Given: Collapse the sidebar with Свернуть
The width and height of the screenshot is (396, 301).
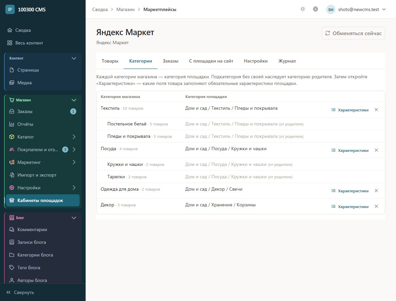Looking at the screenshot, I should click(x=20, y=292).
